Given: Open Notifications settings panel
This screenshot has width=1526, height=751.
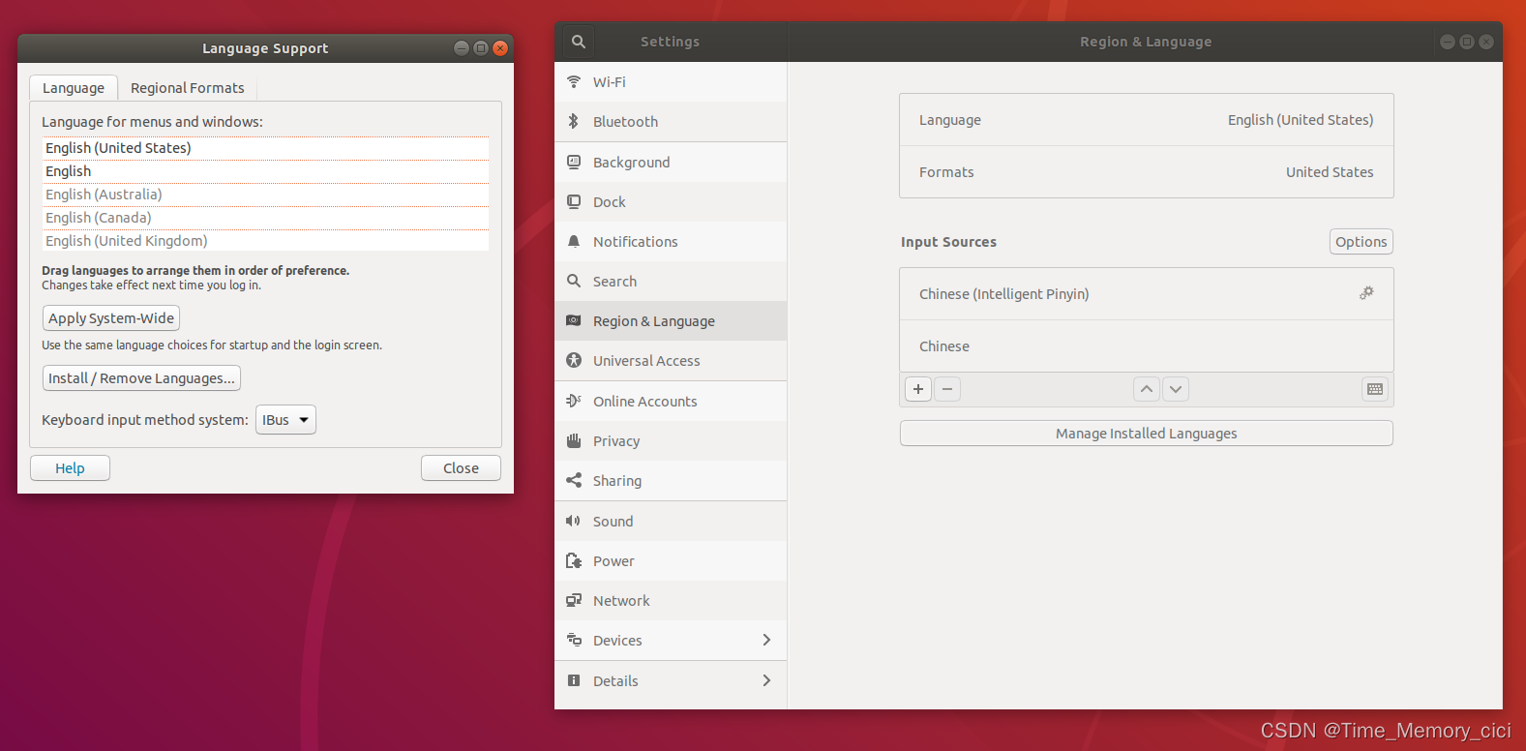Looking at the screenshot, I should (x=671, y=241).
